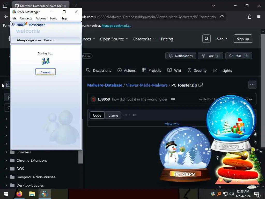Open LJ9859 author profile link

[104, 99]
